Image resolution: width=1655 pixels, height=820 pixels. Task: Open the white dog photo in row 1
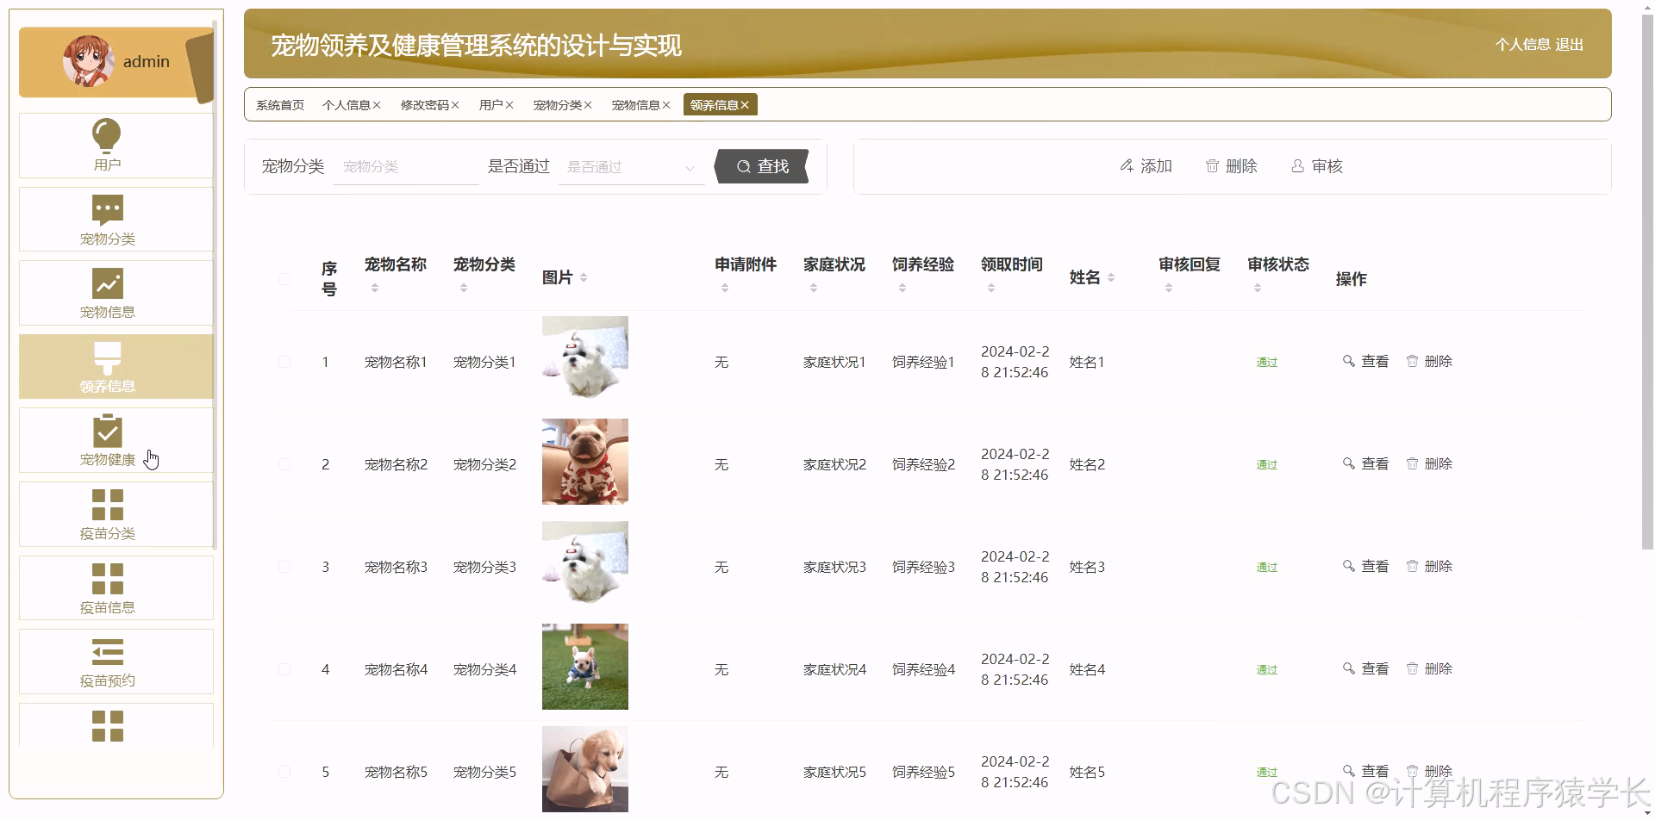(x=585, y=359)
